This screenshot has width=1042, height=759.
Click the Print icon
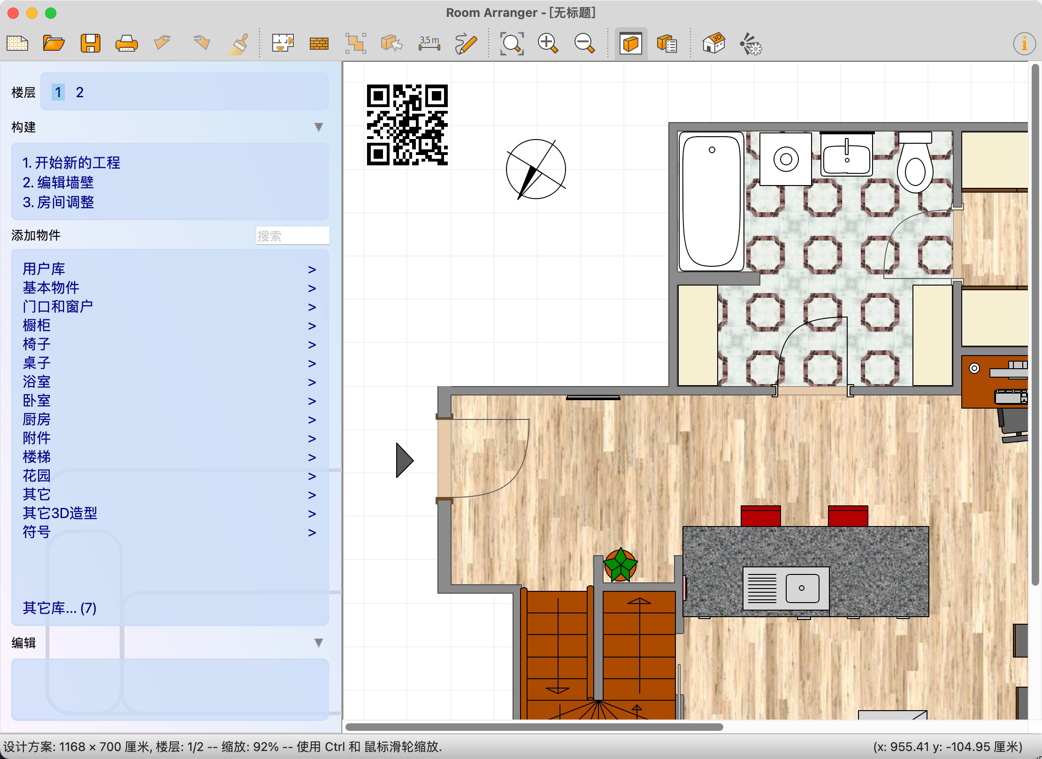126,44
